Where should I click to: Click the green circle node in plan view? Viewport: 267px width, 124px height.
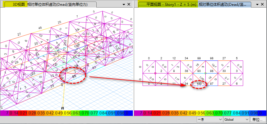205,73
